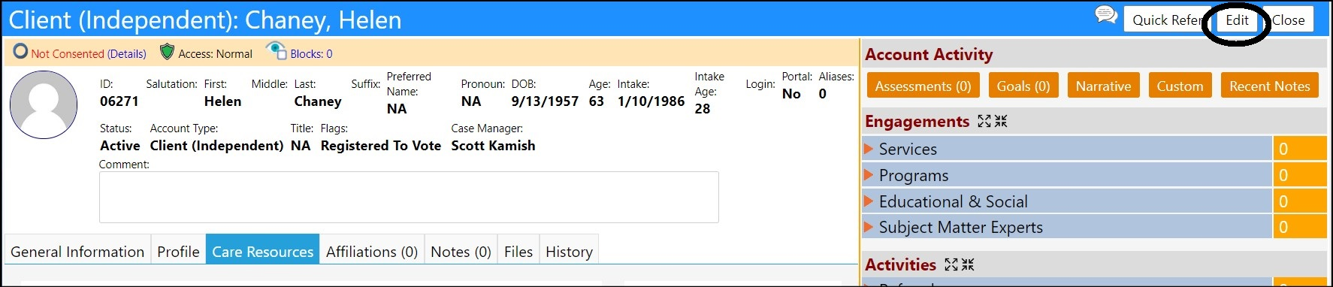The width and height of the screenshot is (1333, 287).
Task: Click the Quick Refer button
Action: pyautogui.click(x=1167, y=20)
